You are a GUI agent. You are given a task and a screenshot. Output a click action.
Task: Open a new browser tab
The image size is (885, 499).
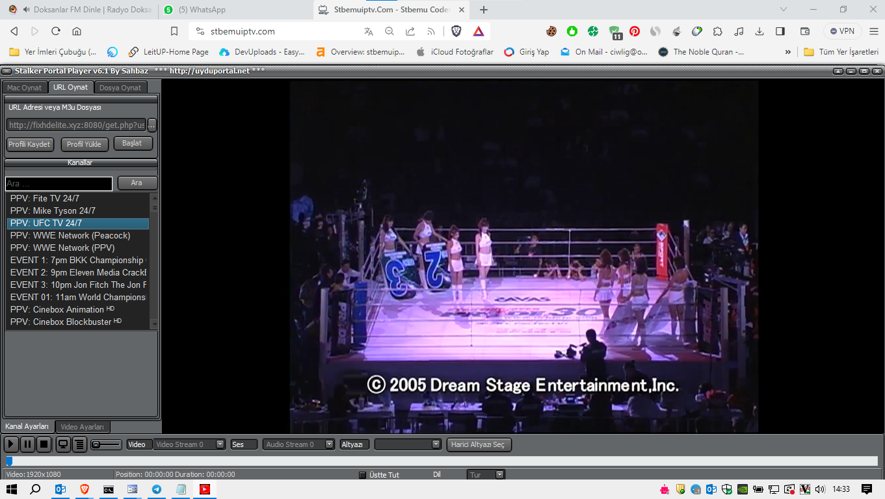point(484,10)
